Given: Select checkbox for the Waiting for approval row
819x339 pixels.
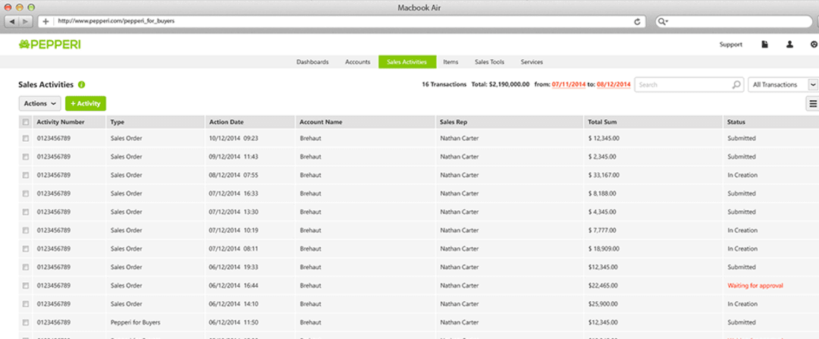Looking at the screenshot, I should click(x=26, y=286).
